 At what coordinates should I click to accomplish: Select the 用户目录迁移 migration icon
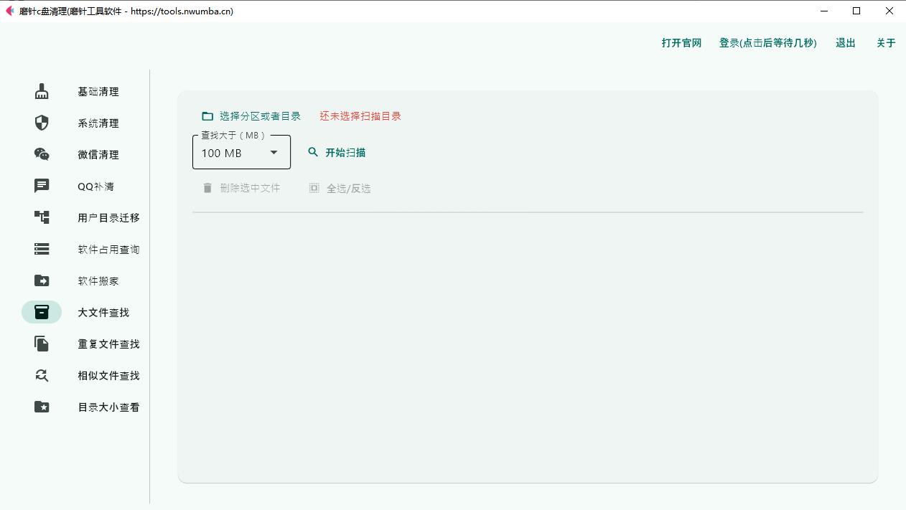[41, 217]
